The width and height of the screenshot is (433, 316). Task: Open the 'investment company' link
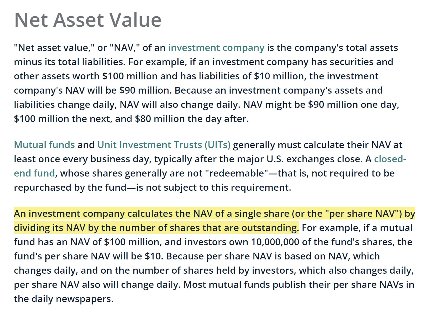click(x=216, y=48)
